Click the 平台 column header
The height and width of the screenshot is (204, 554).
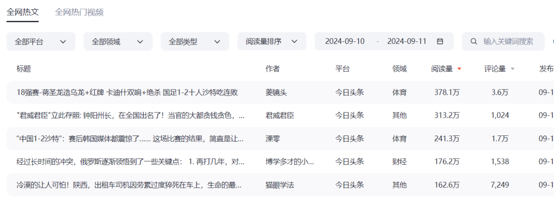pos(342,69)
